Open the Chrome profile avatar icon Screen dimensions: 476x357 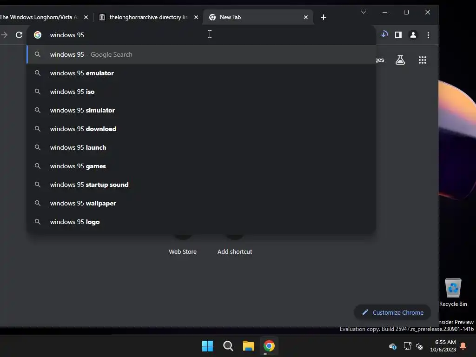pos(413,35)
